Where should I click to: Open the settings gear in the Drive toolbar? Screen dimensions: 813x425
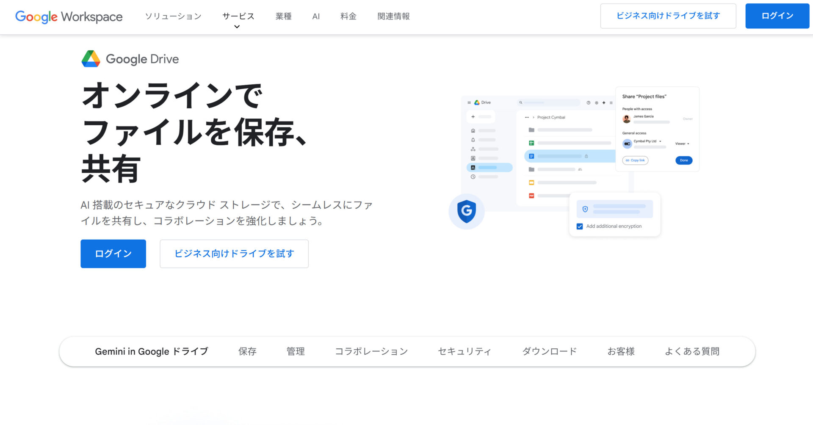597,103
